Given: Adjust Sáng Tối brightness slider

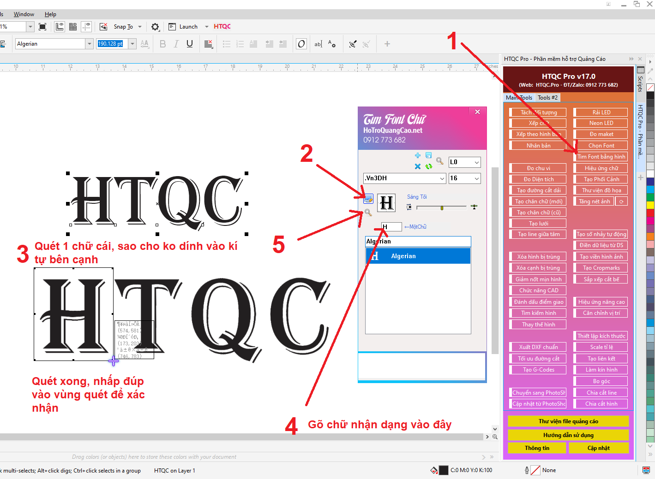Looking at the screenshot, I should pyautogui.click(x=442, y=207).
